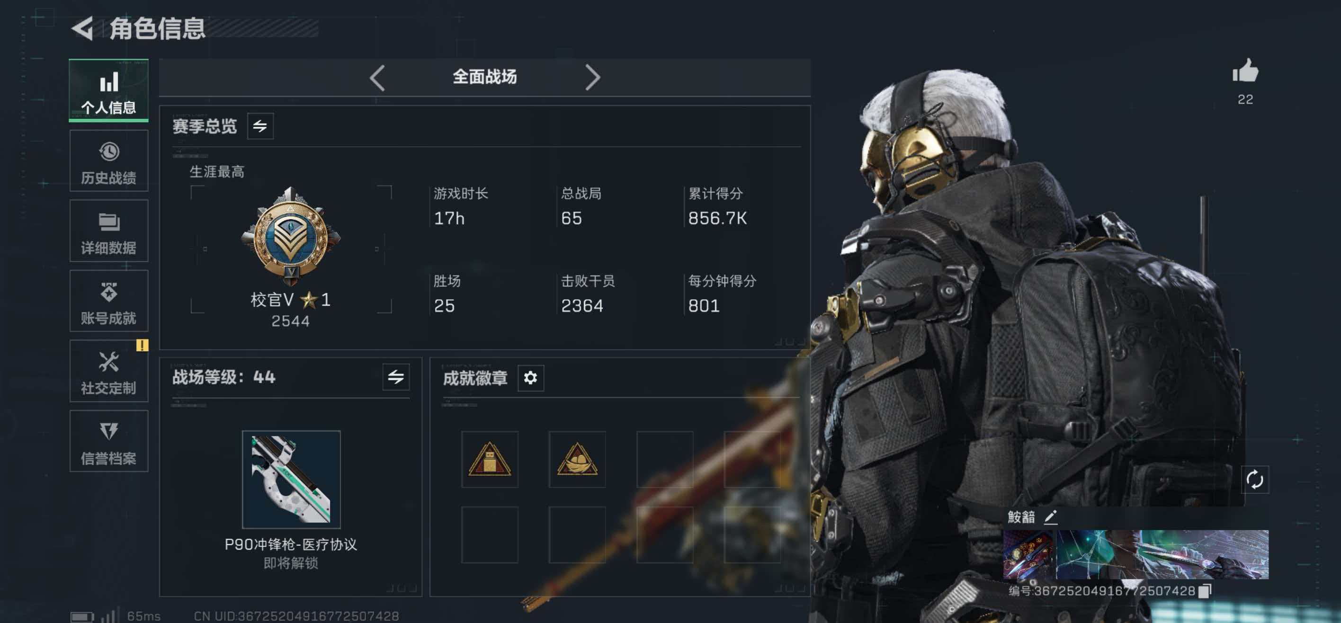The image size is (1341, 623).
Task: Go back using the arrow beside 角色信息
Action: [82, 28]
